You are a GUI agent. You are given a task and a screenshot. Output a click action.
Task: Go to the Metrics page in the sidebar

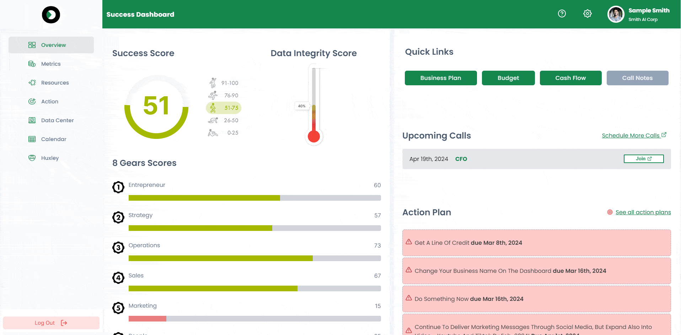click(51, 64)
